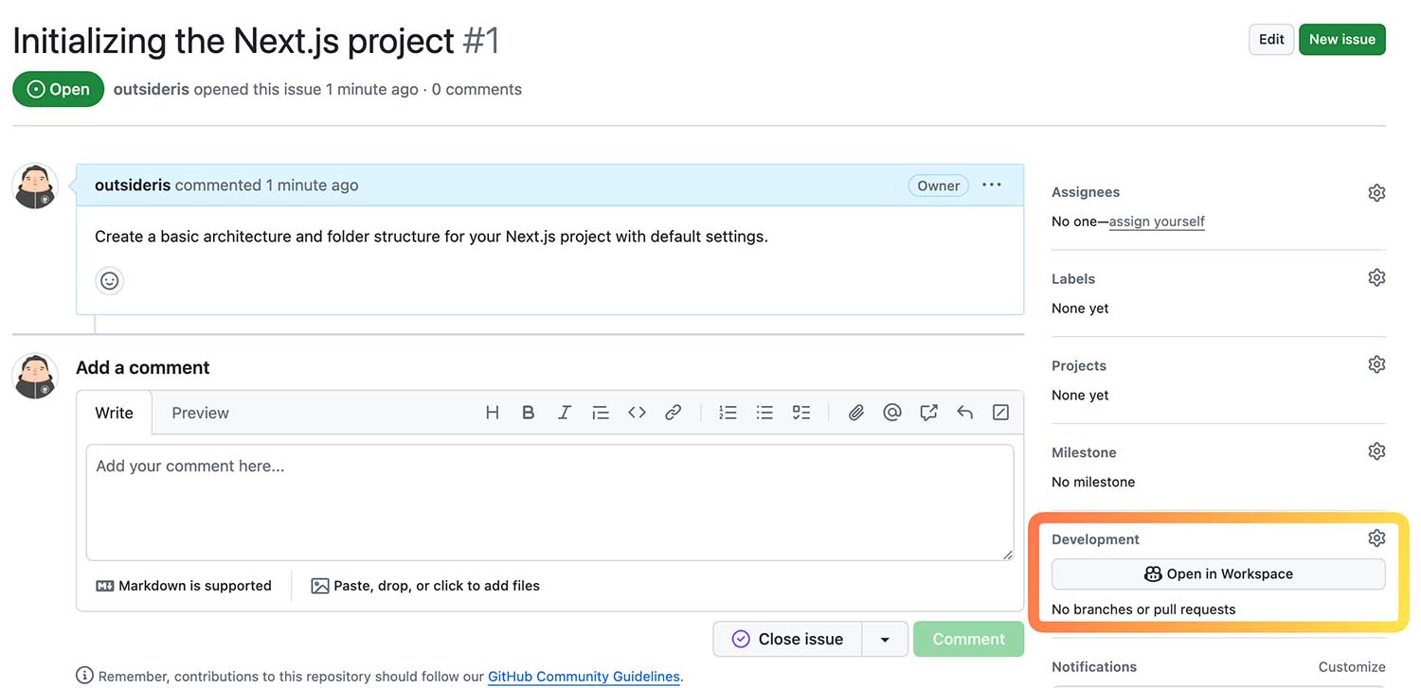Open the Labels gear settings

[1376, 278]
